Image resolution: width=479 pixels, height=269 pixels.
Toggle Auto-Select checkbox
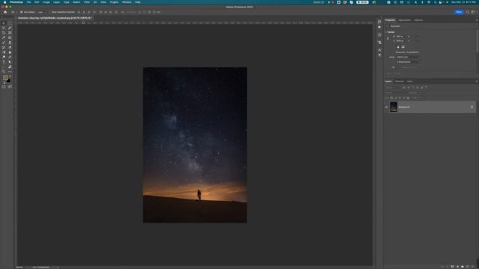[x=22, y=12]
